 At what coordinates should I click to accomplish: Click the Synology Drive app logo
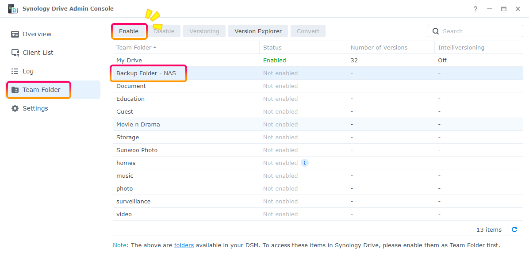coord(12,9)
